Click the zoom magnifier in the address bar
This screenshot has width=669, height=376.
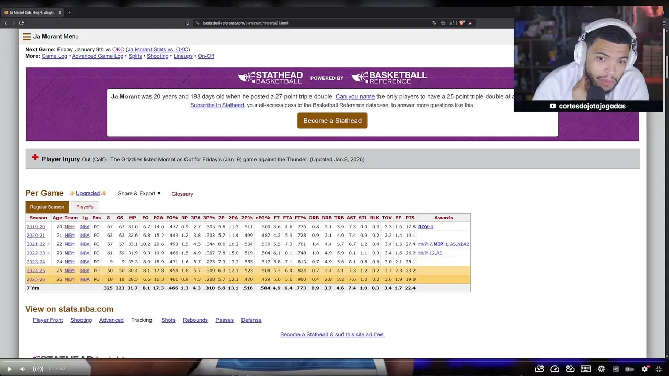443,23
